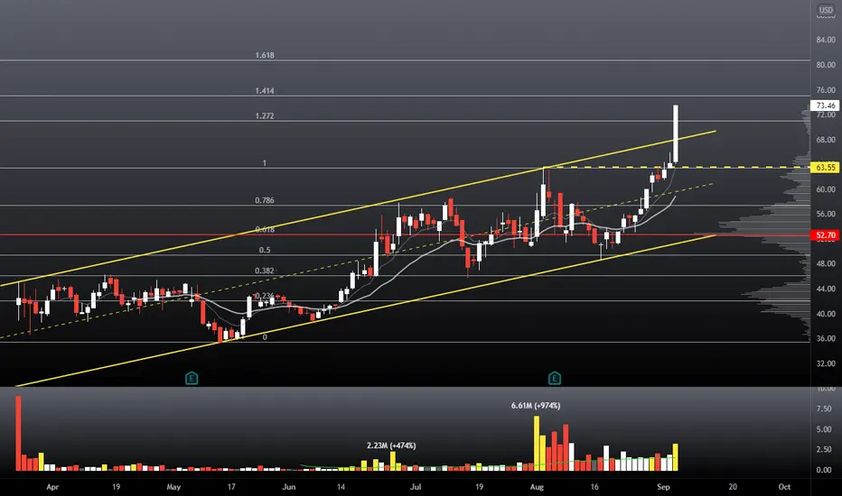This screenshot has height=496, width=842.
Task: Click the May date label
Action: [x=173, y=487]
